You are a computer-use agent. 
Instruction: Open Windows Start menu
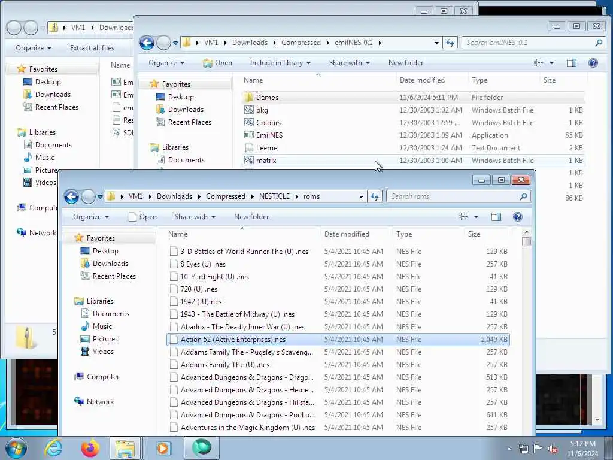(x=16, y=448)
